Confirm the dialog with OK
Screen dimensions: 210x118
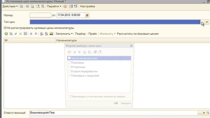pyautogui.click(x=116, y=103)
